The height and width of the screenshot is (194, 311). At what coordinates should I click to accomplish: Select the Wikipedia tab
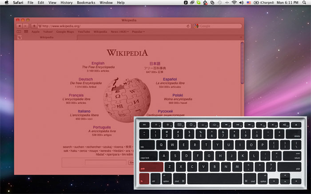pos(46,37)
